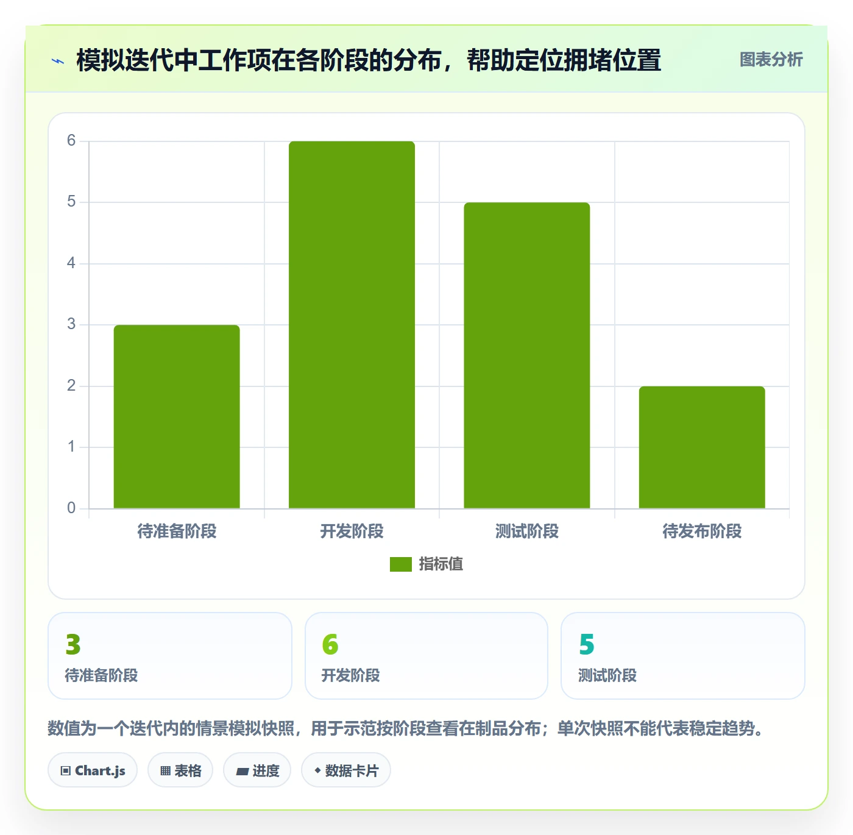Screen dimensions: 853x835
Task: Click the 待准备阶段 x-axis label
Action: pyautogui.click(x=177, y=531)
